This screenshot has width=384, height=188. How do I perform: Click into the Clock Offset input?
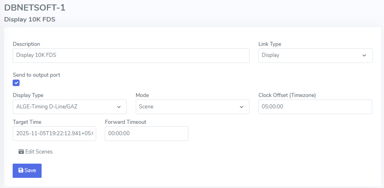point(315,107)
